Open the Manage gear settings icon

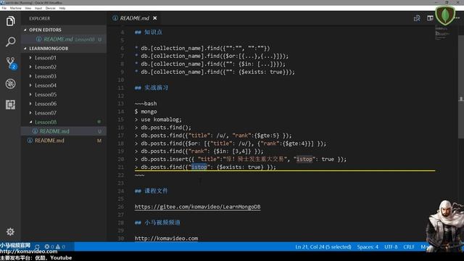tap(10, 231)
